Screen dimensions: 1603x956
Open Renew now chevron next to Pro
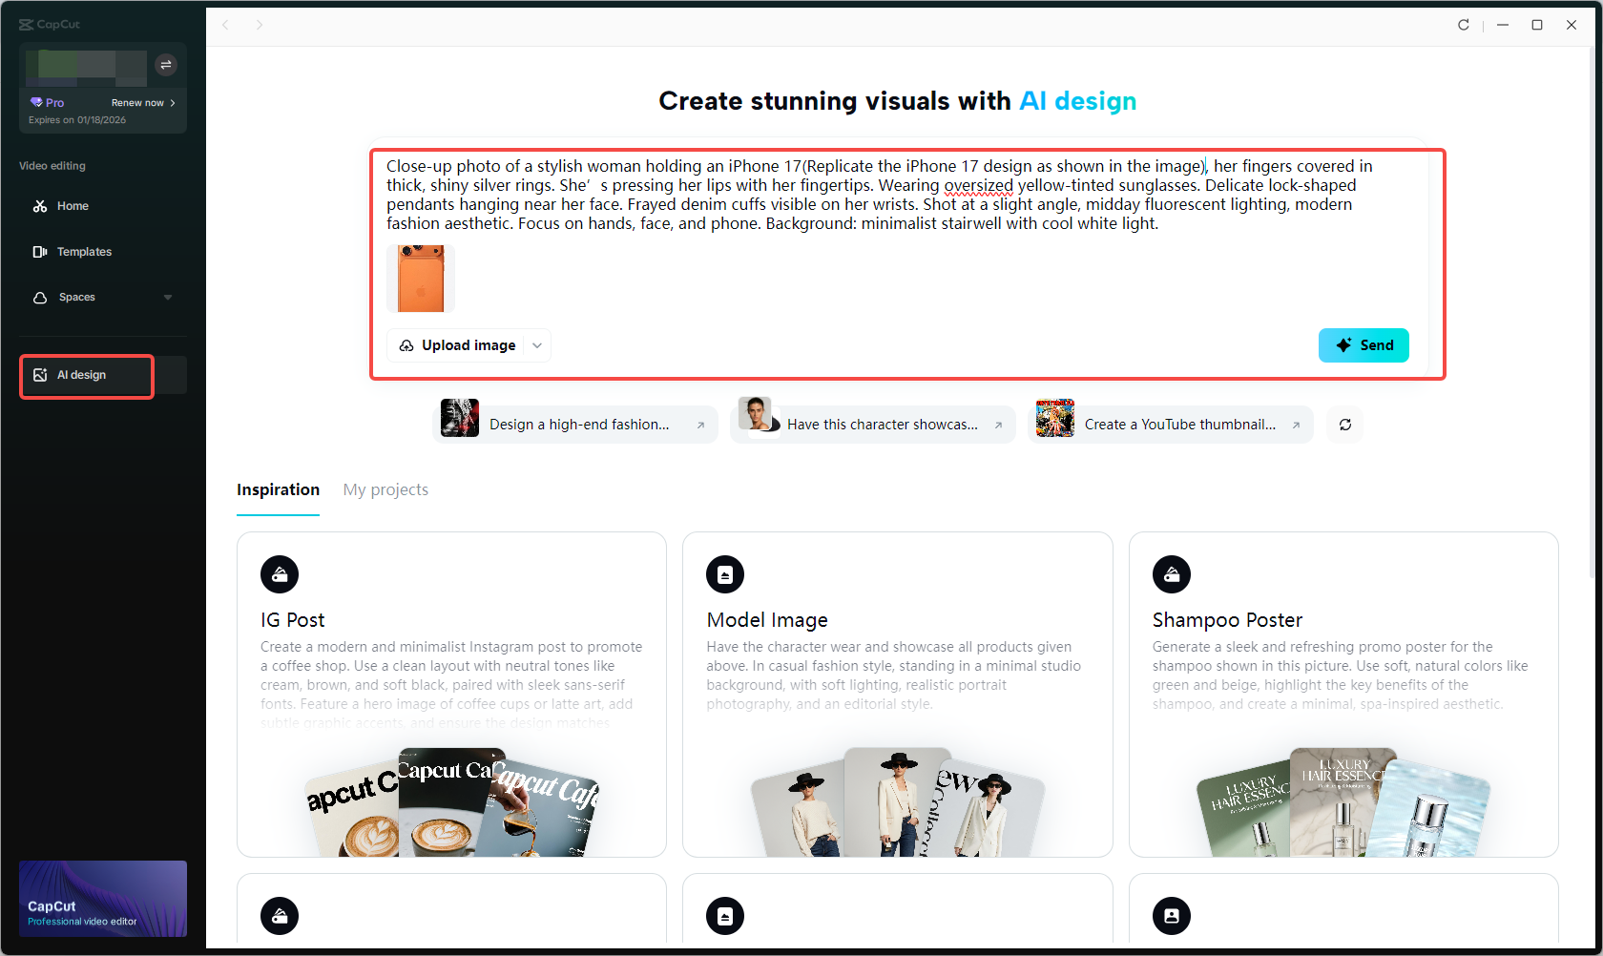[174, 102]
